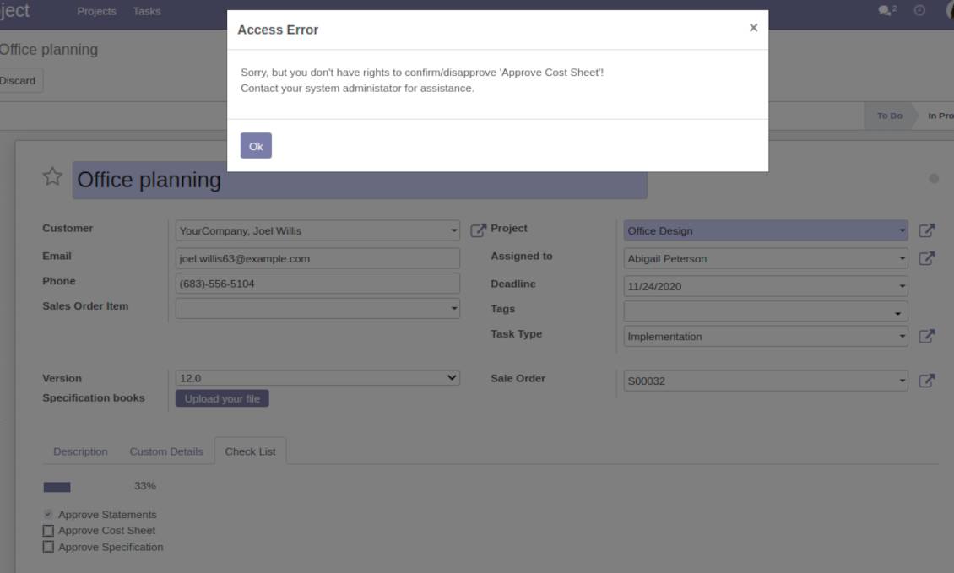This screenshot has height=573, width=954.
Task: Open Project external link icon
Action: click(x=926, y=230)
